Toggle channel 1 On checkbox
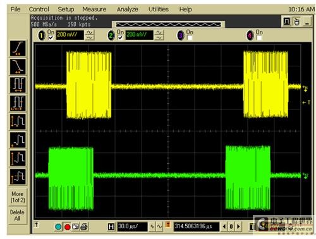The width and height of the screenshot is (316, 239). pyautogui.click(x=51, y=38)
